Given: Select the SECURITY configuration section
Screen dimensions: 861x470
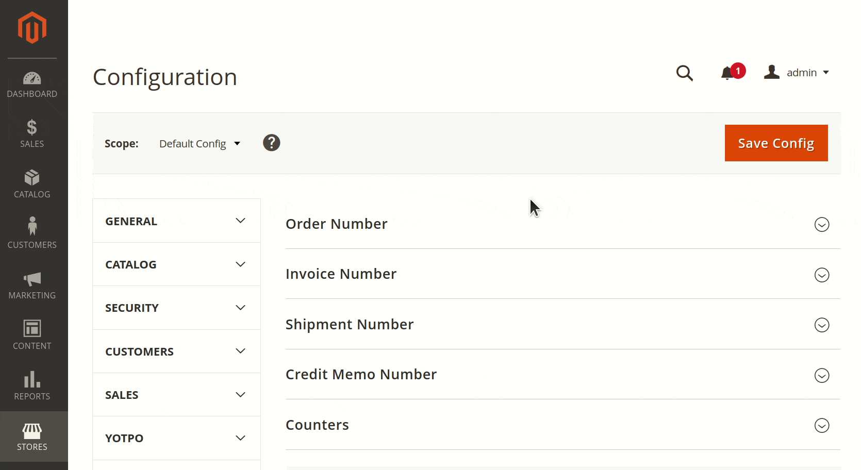Looking at the screenshot, I should pyautogui.click(x=175, y=308).
